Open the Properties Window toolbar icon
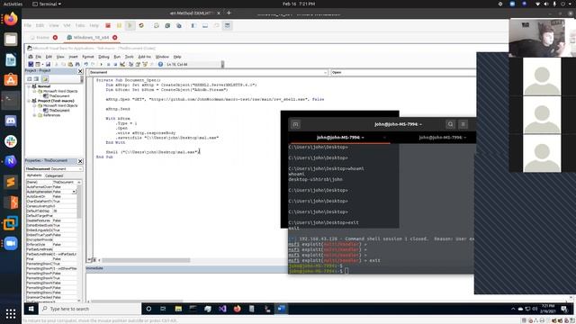The height and width of the screenshot is (324, 576). tap(138, 64)
